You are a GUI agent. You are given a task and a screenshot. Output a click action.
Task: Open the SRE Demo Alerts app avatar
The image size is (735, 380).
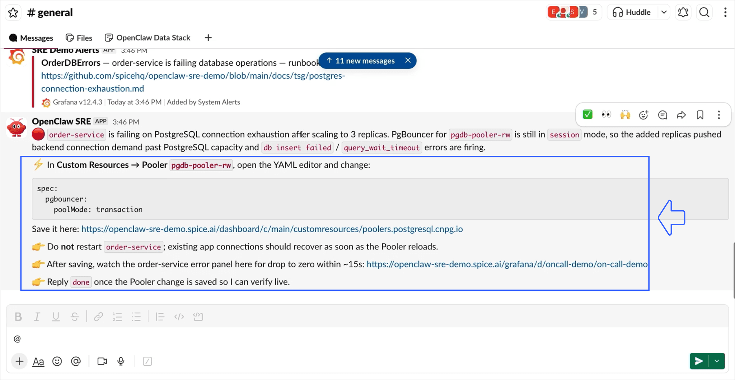[x=17, y=57]
